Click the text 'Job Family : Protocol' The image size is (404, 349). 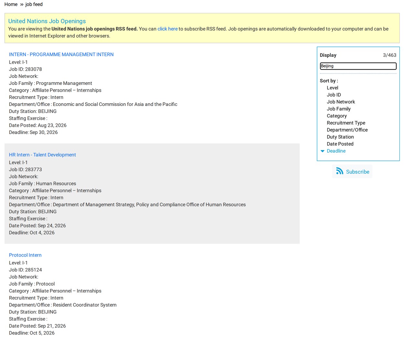point(32,284)
